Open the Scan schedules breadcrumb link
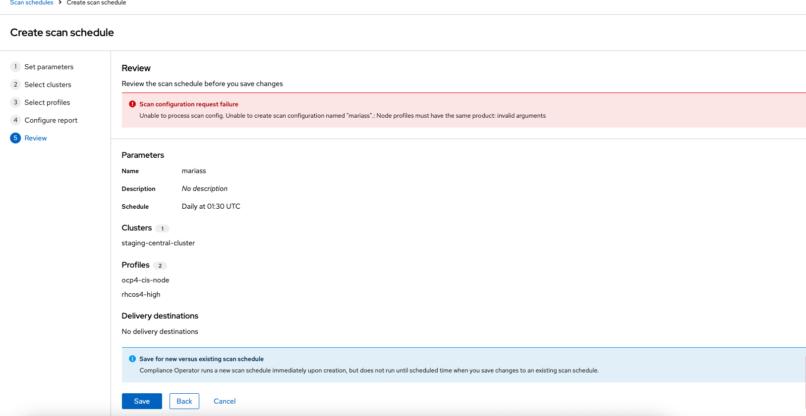Screen dimensions: 806x416 [x=32, y=3]
